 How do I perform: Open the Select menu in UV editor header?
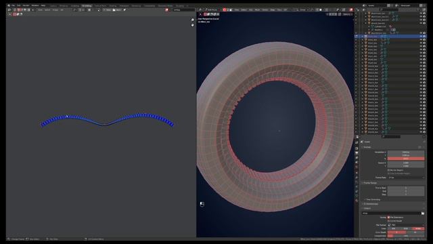click(47, 9)
